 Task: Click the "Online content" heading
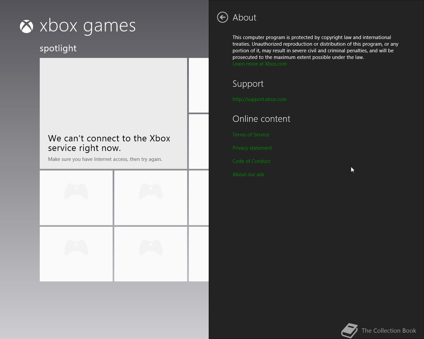[x=261, y=119]
